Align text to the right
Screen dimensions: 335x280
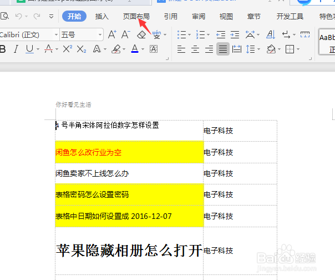coord(209,49)
